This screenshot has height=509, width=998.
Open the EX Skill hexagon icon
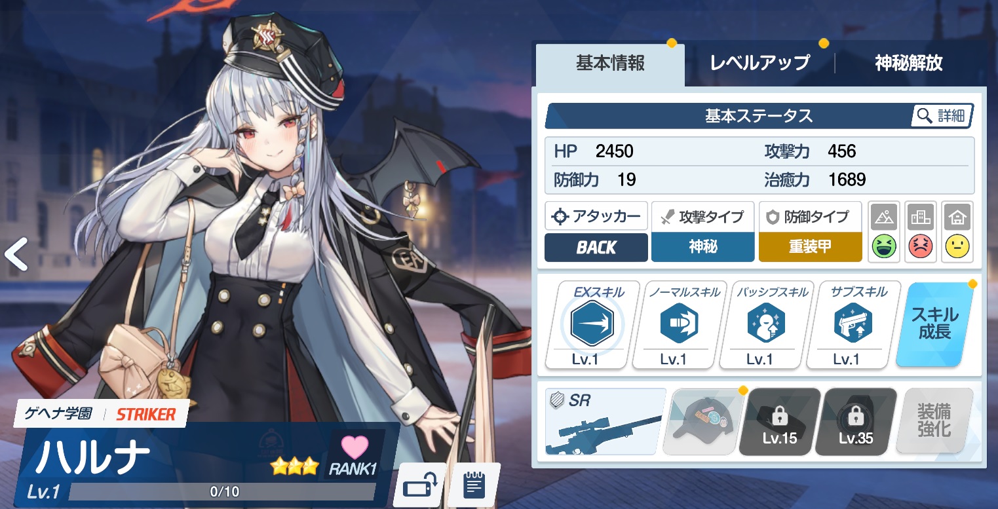pos(592,323)
